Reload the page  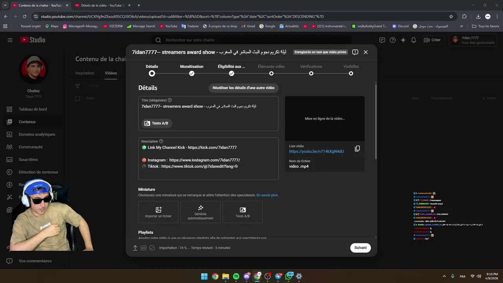(x=24, y=17)
